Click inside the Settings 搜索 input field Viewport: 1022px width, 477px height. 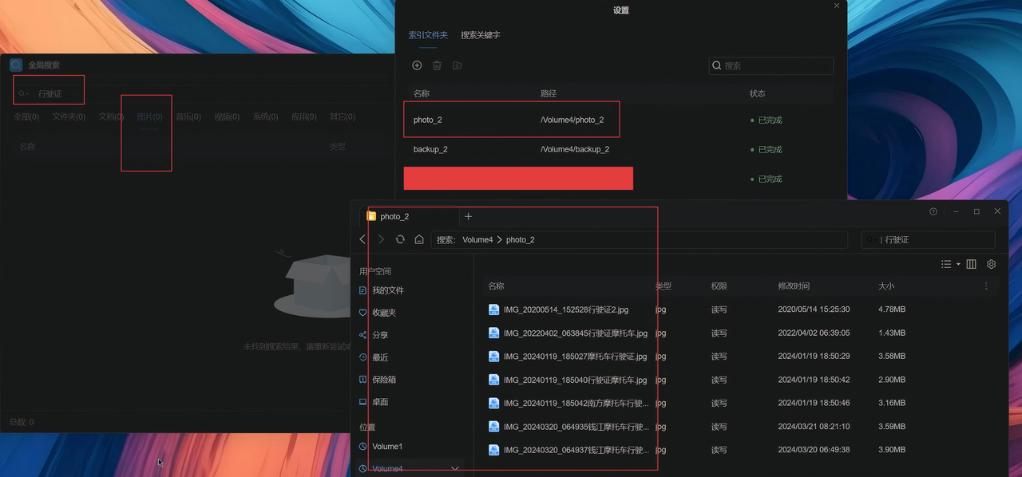click(771, 65)
